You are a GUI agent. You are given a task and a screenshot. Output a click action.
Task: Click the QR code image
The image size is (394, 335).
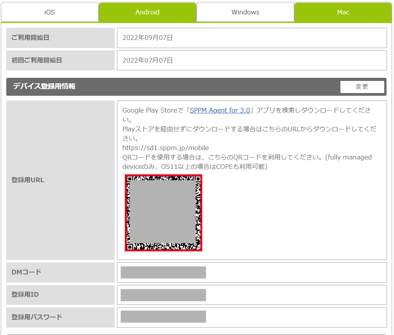(x=164, y=213)
